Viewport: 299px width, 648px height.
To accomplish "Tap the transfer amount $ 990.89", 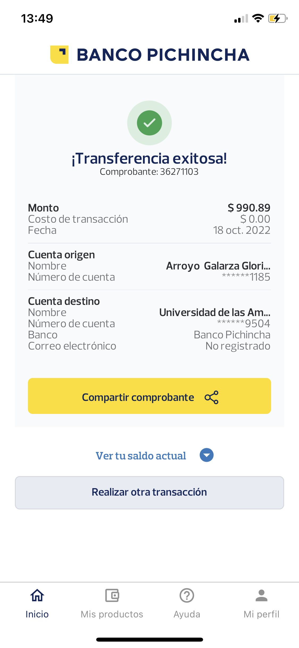I will coord(249,208).
